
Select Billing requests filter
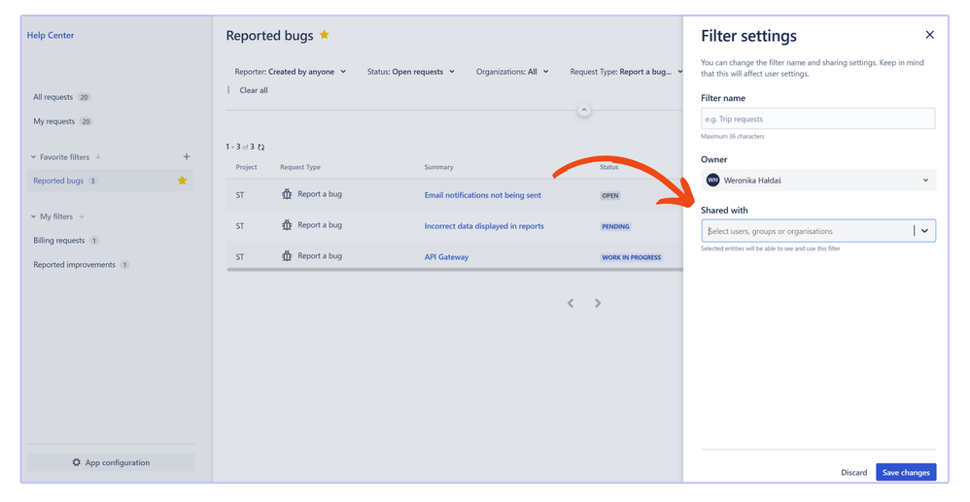pyautogui.click(x=59, y=240)
